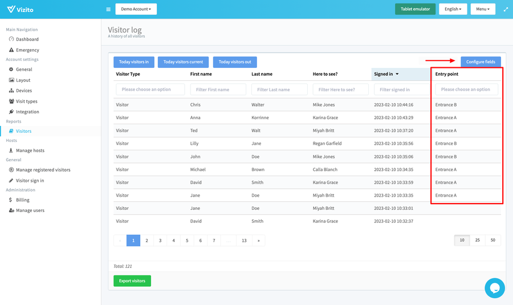Image resolution: width=513 pixels, height=305 pixels.
Task: Click the Filter First name field
Action: (218, 90)
